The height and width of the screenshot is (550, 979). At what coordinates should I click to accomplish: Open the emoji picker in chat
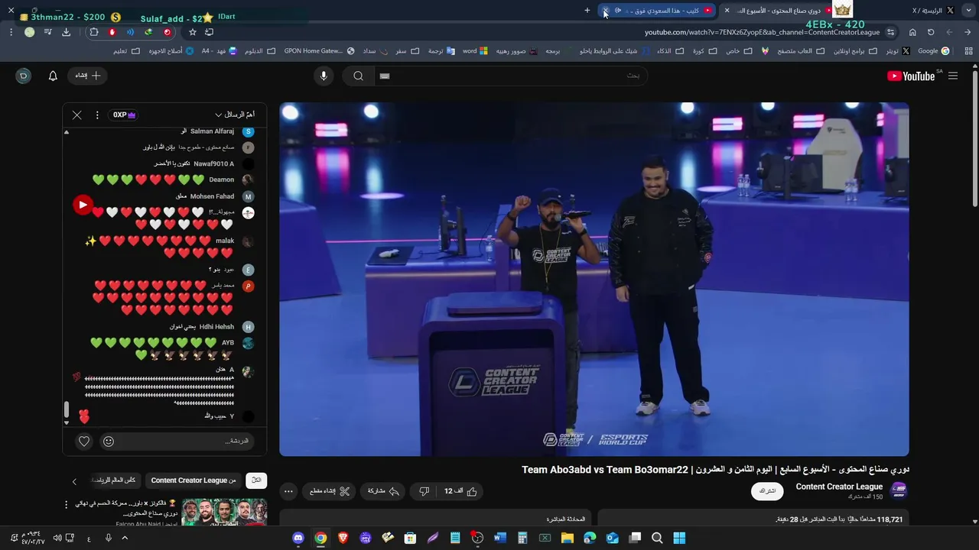(x=109, y=441)
